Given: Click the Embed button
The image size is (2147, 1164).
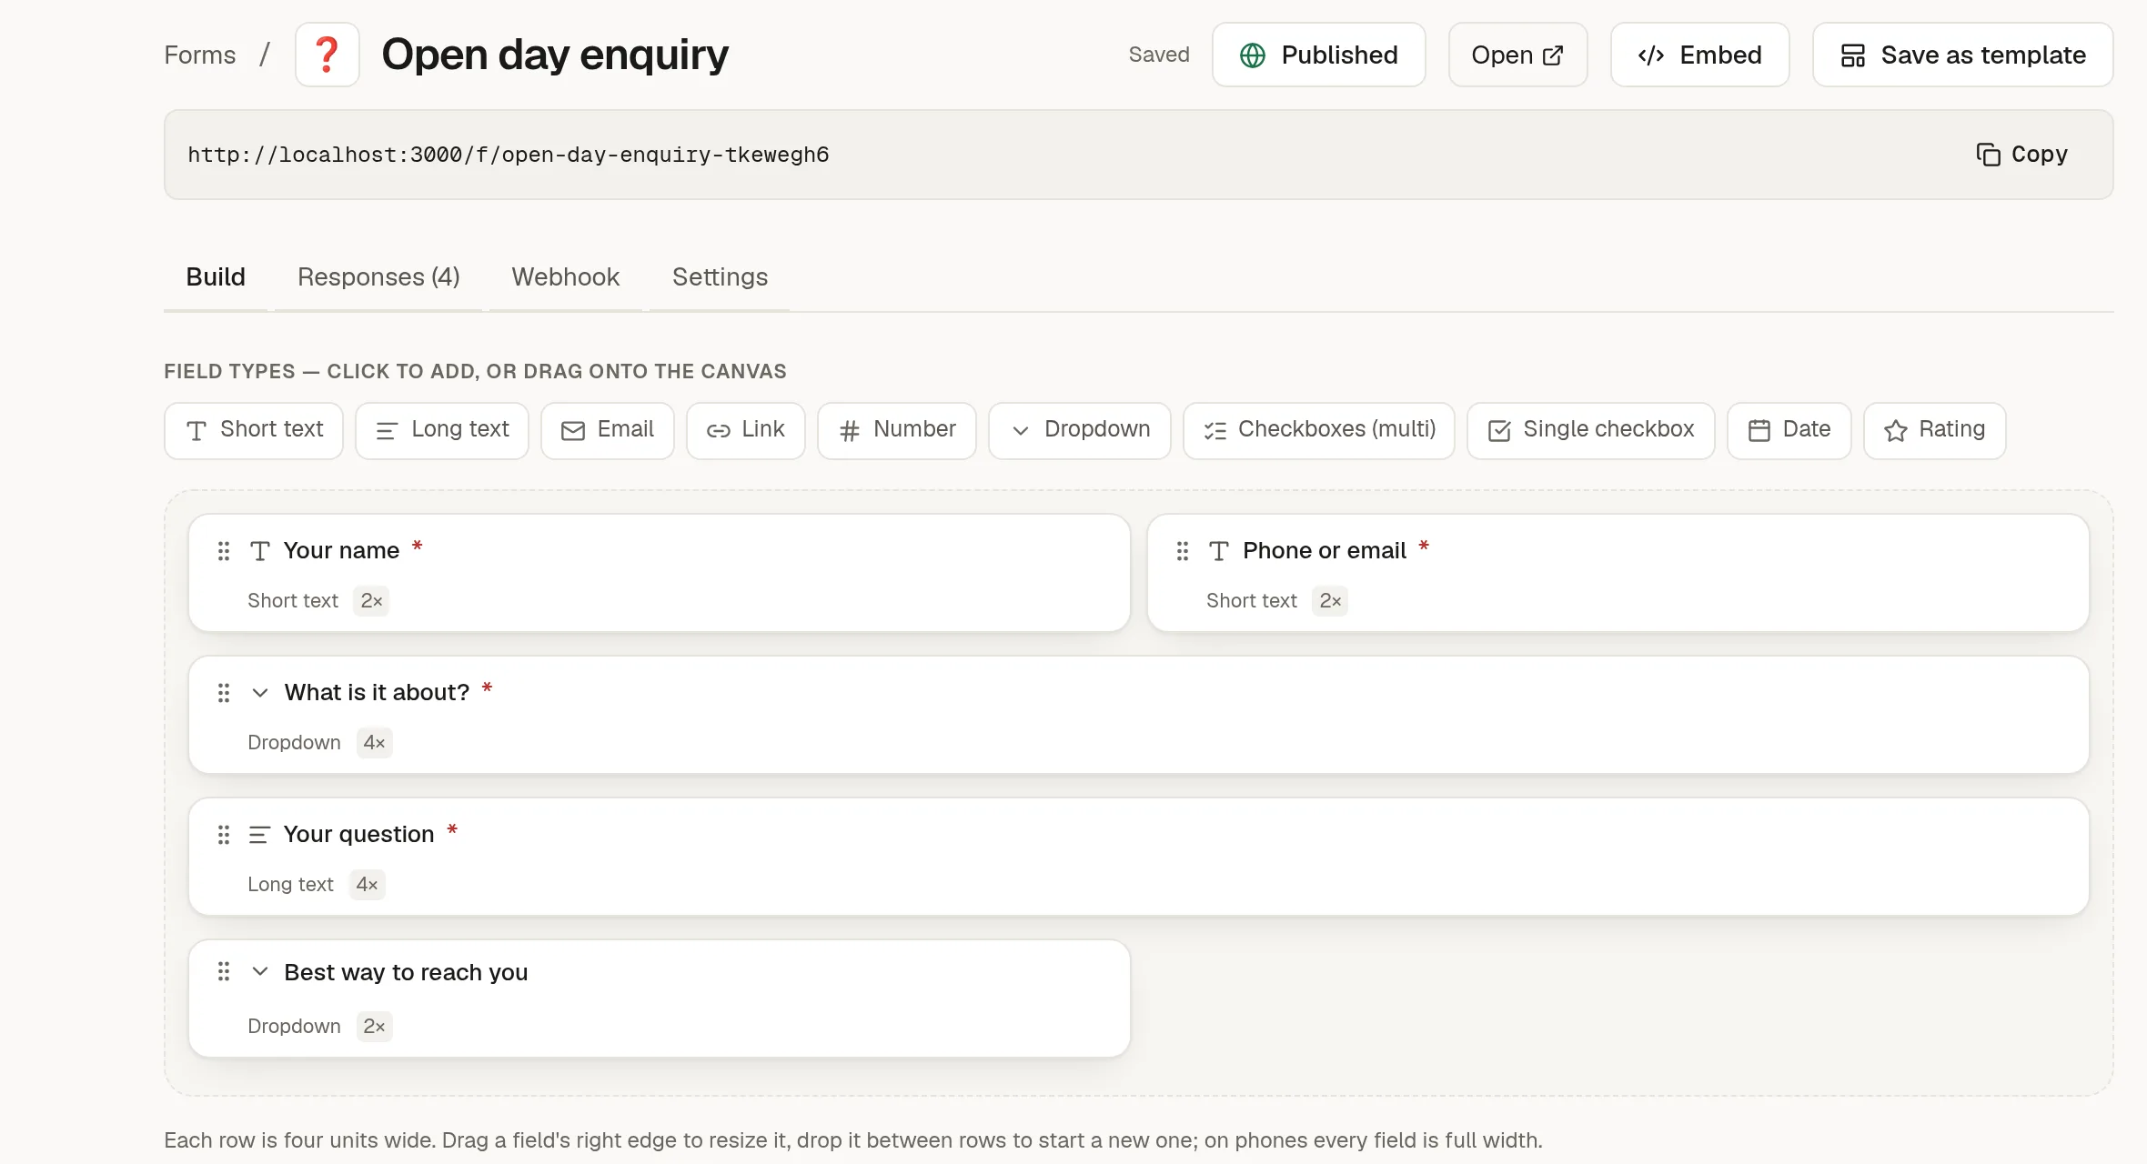Looking at the screenshot, I should click(1700, 55).
